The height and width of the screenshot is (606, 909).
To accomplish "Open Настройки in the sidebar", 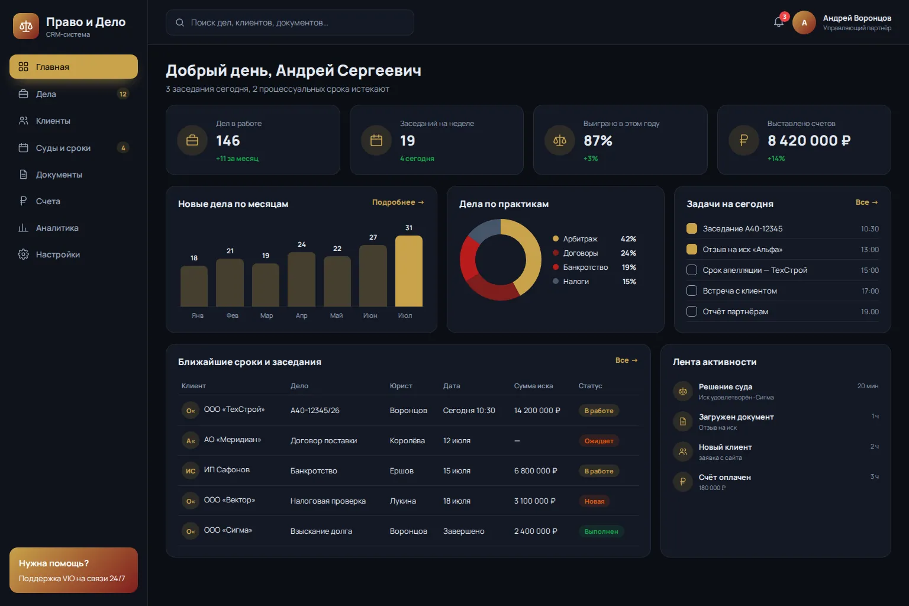I will click(x=73, y=254).
